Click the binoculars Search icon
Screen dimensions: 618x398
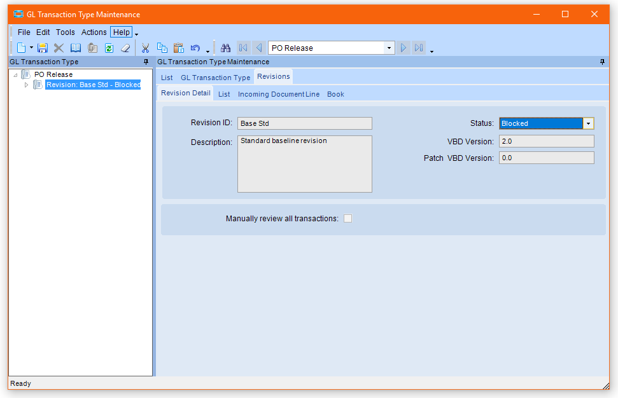225,48
